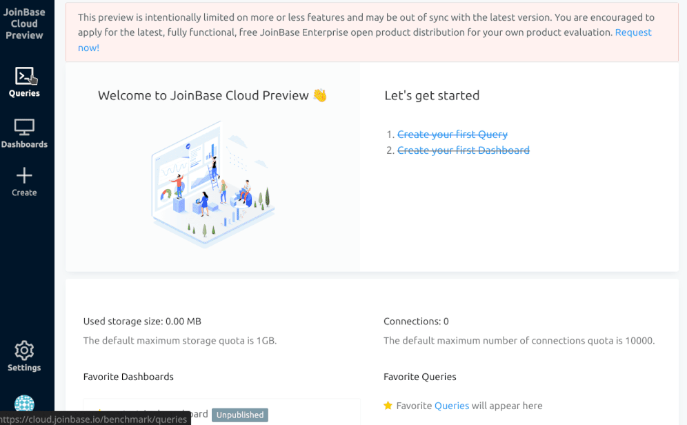This screenshot has width=687, height=425.
Task: Click the globe avatar icon below Settings
Action: click(24, 403)
